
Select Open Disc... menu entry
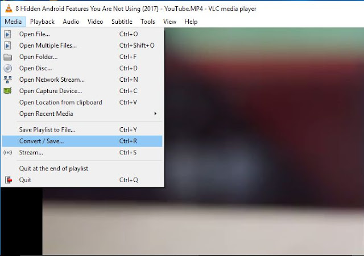[x=82, y=68]
